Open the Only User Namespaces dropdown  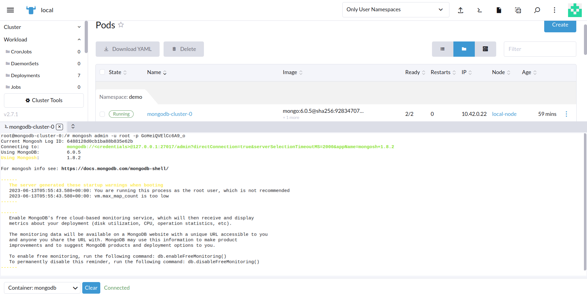[x=396, y=9]
